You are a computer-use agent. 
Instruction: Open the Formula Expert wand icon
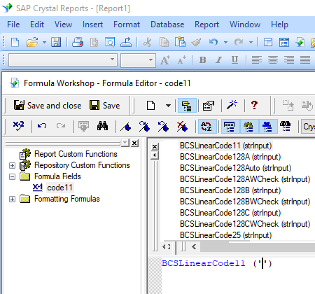coord(232,105)
